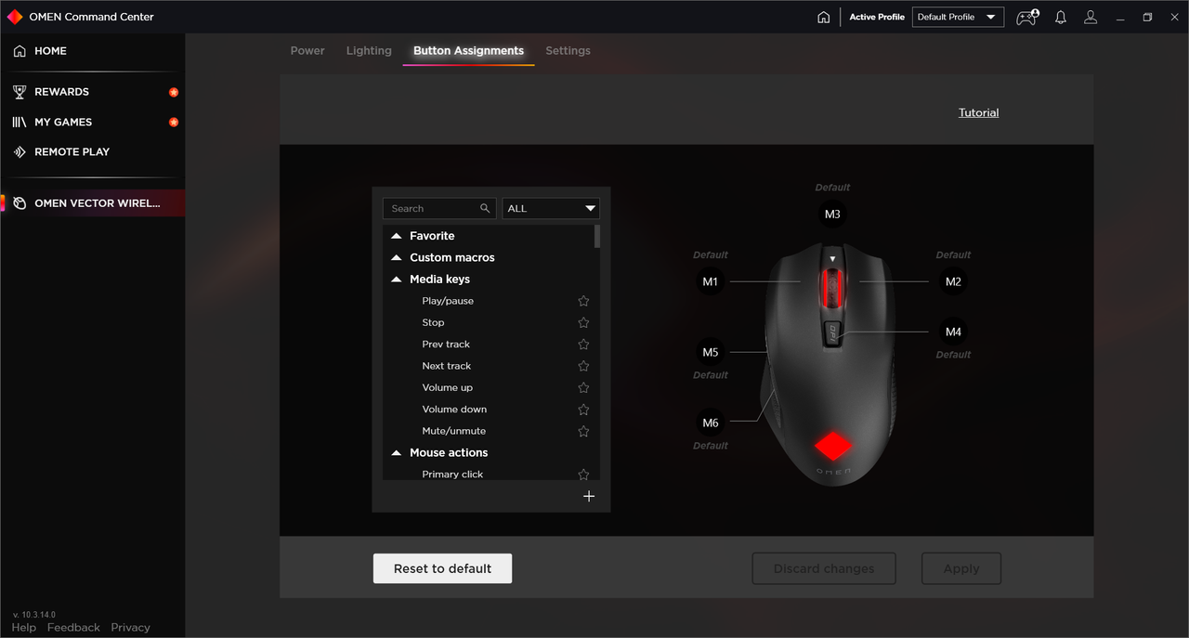Image resolution: width=1189 pixels, height=638 pixels.
Task: Favorite the Play/pause action star
Action: (x=583, y=301)
